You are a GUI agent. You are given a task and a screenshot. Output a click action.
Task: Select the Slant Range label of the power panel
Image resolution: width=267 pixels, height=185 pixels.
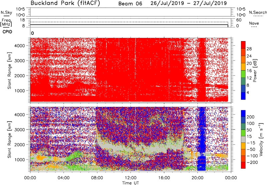click(9, 70)
